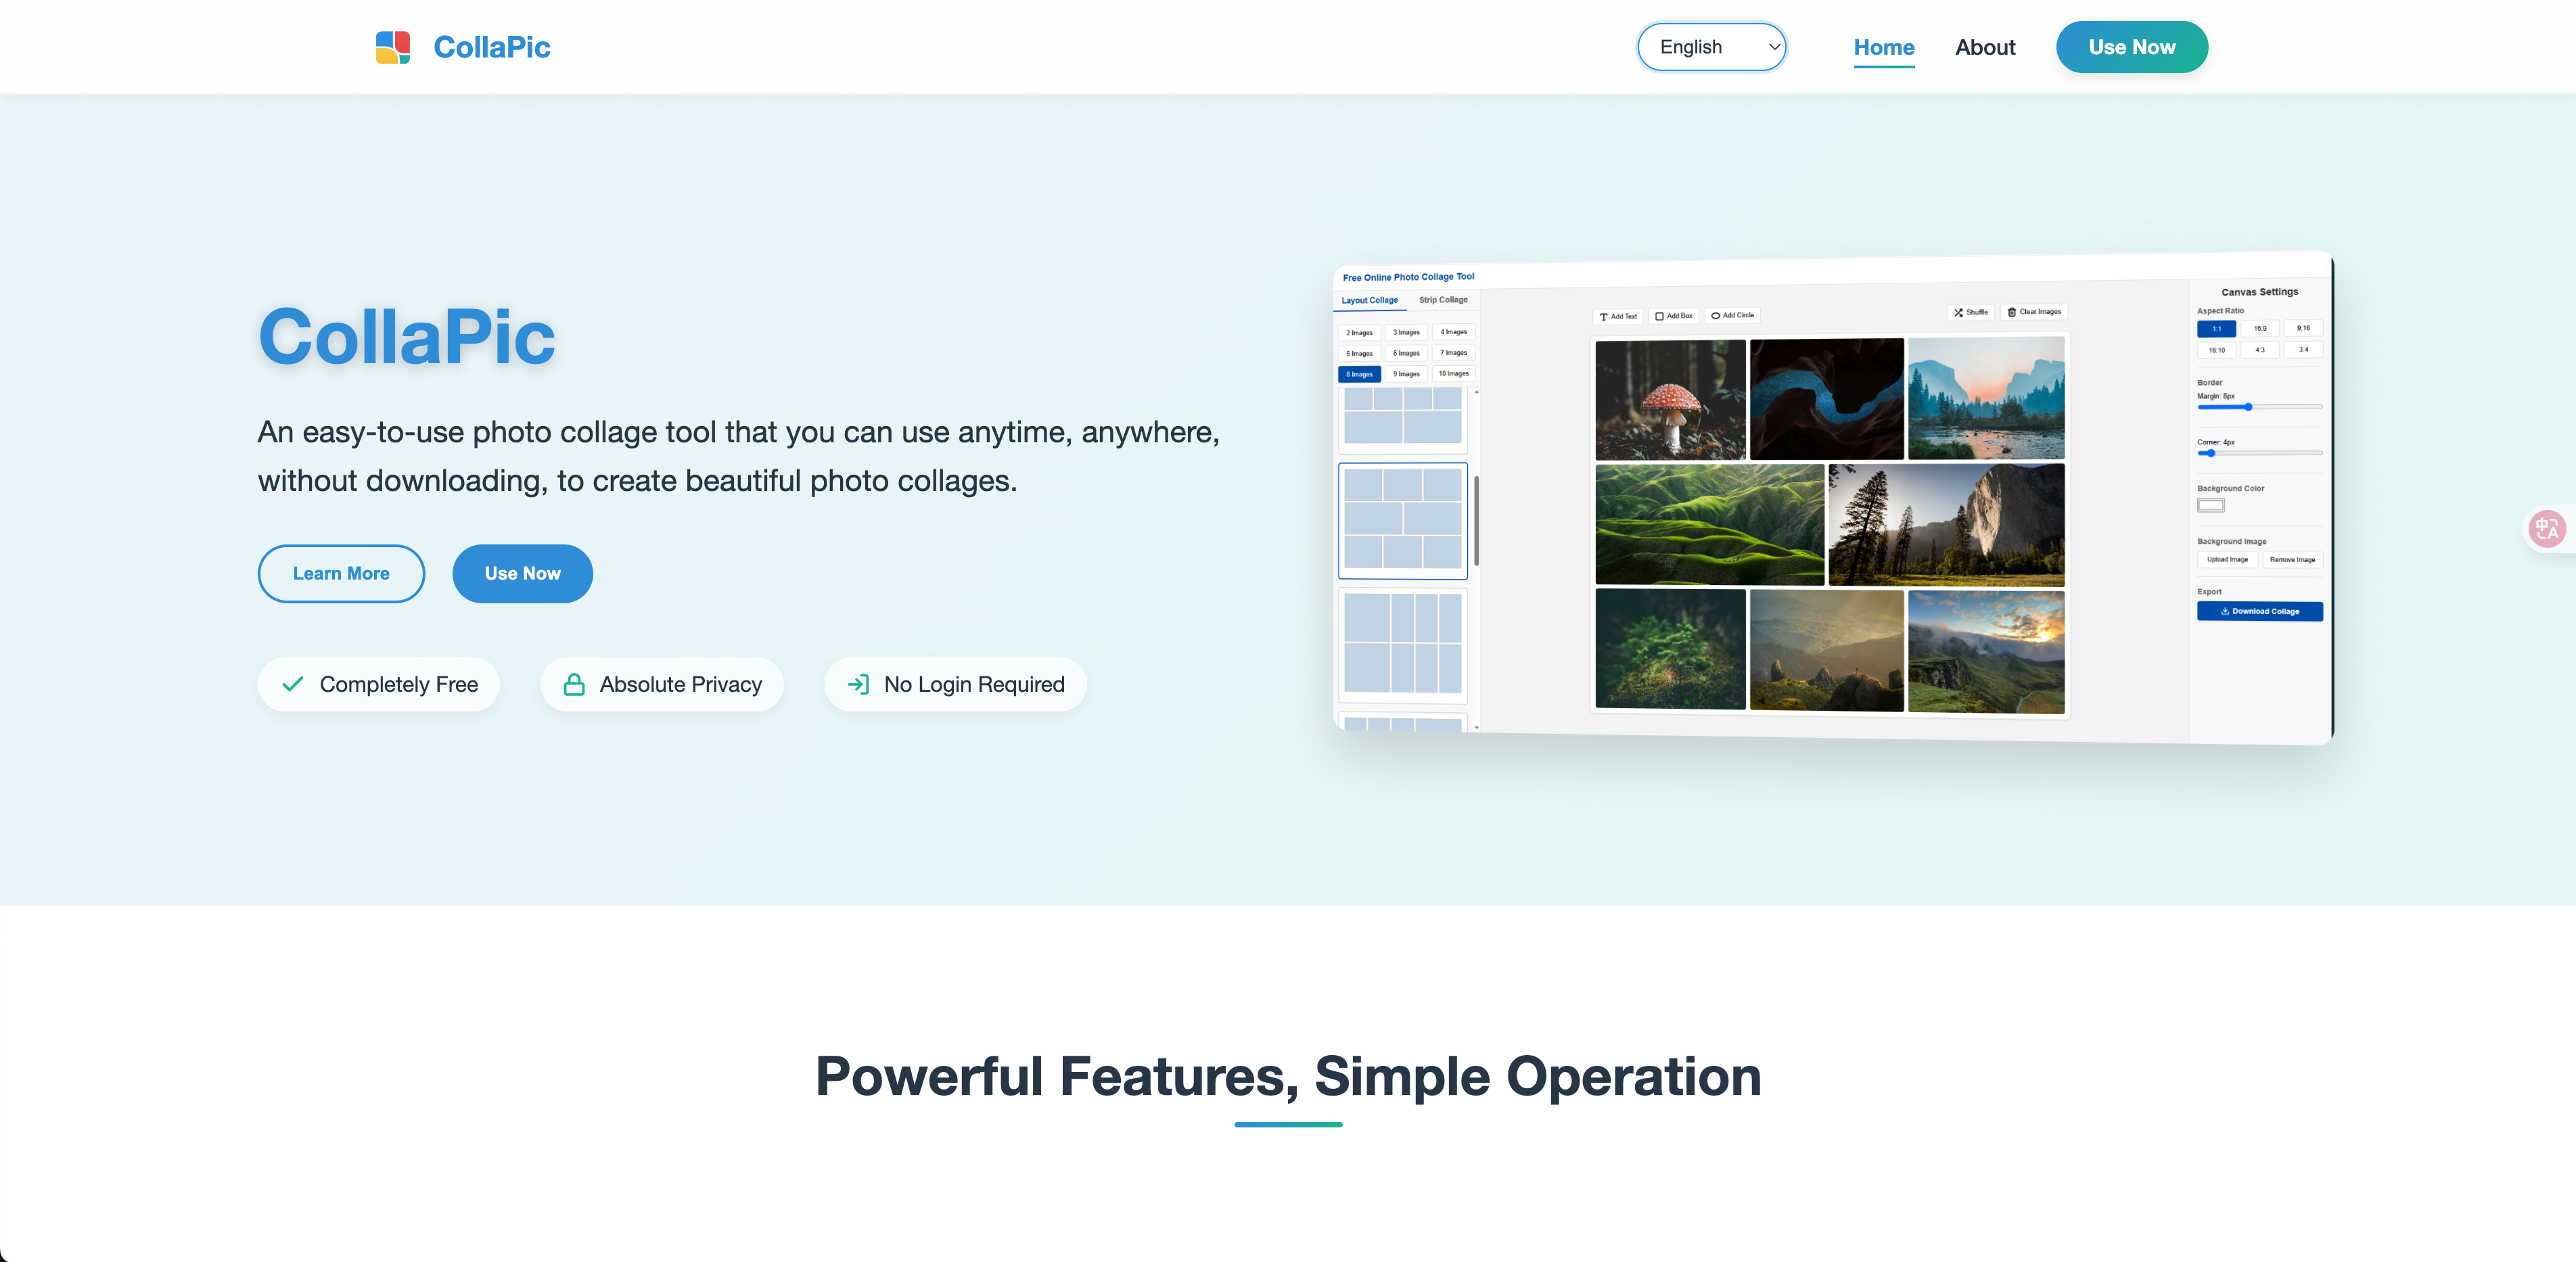
Task: Click the Shuffle icon in preview
Action: pos(1958,313)
